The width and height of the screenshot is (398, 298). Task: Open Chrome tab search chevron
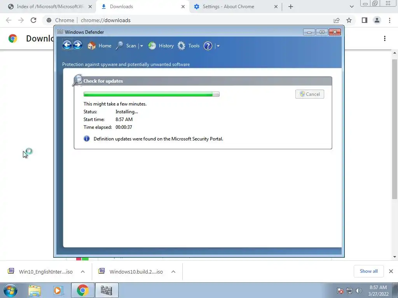tap(351, 7)
